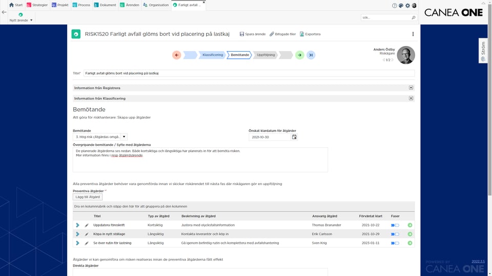Viewport: 492px width, 276px height.
Task: Click green go icon for Sven Krig row
Action: coord(410,243)
